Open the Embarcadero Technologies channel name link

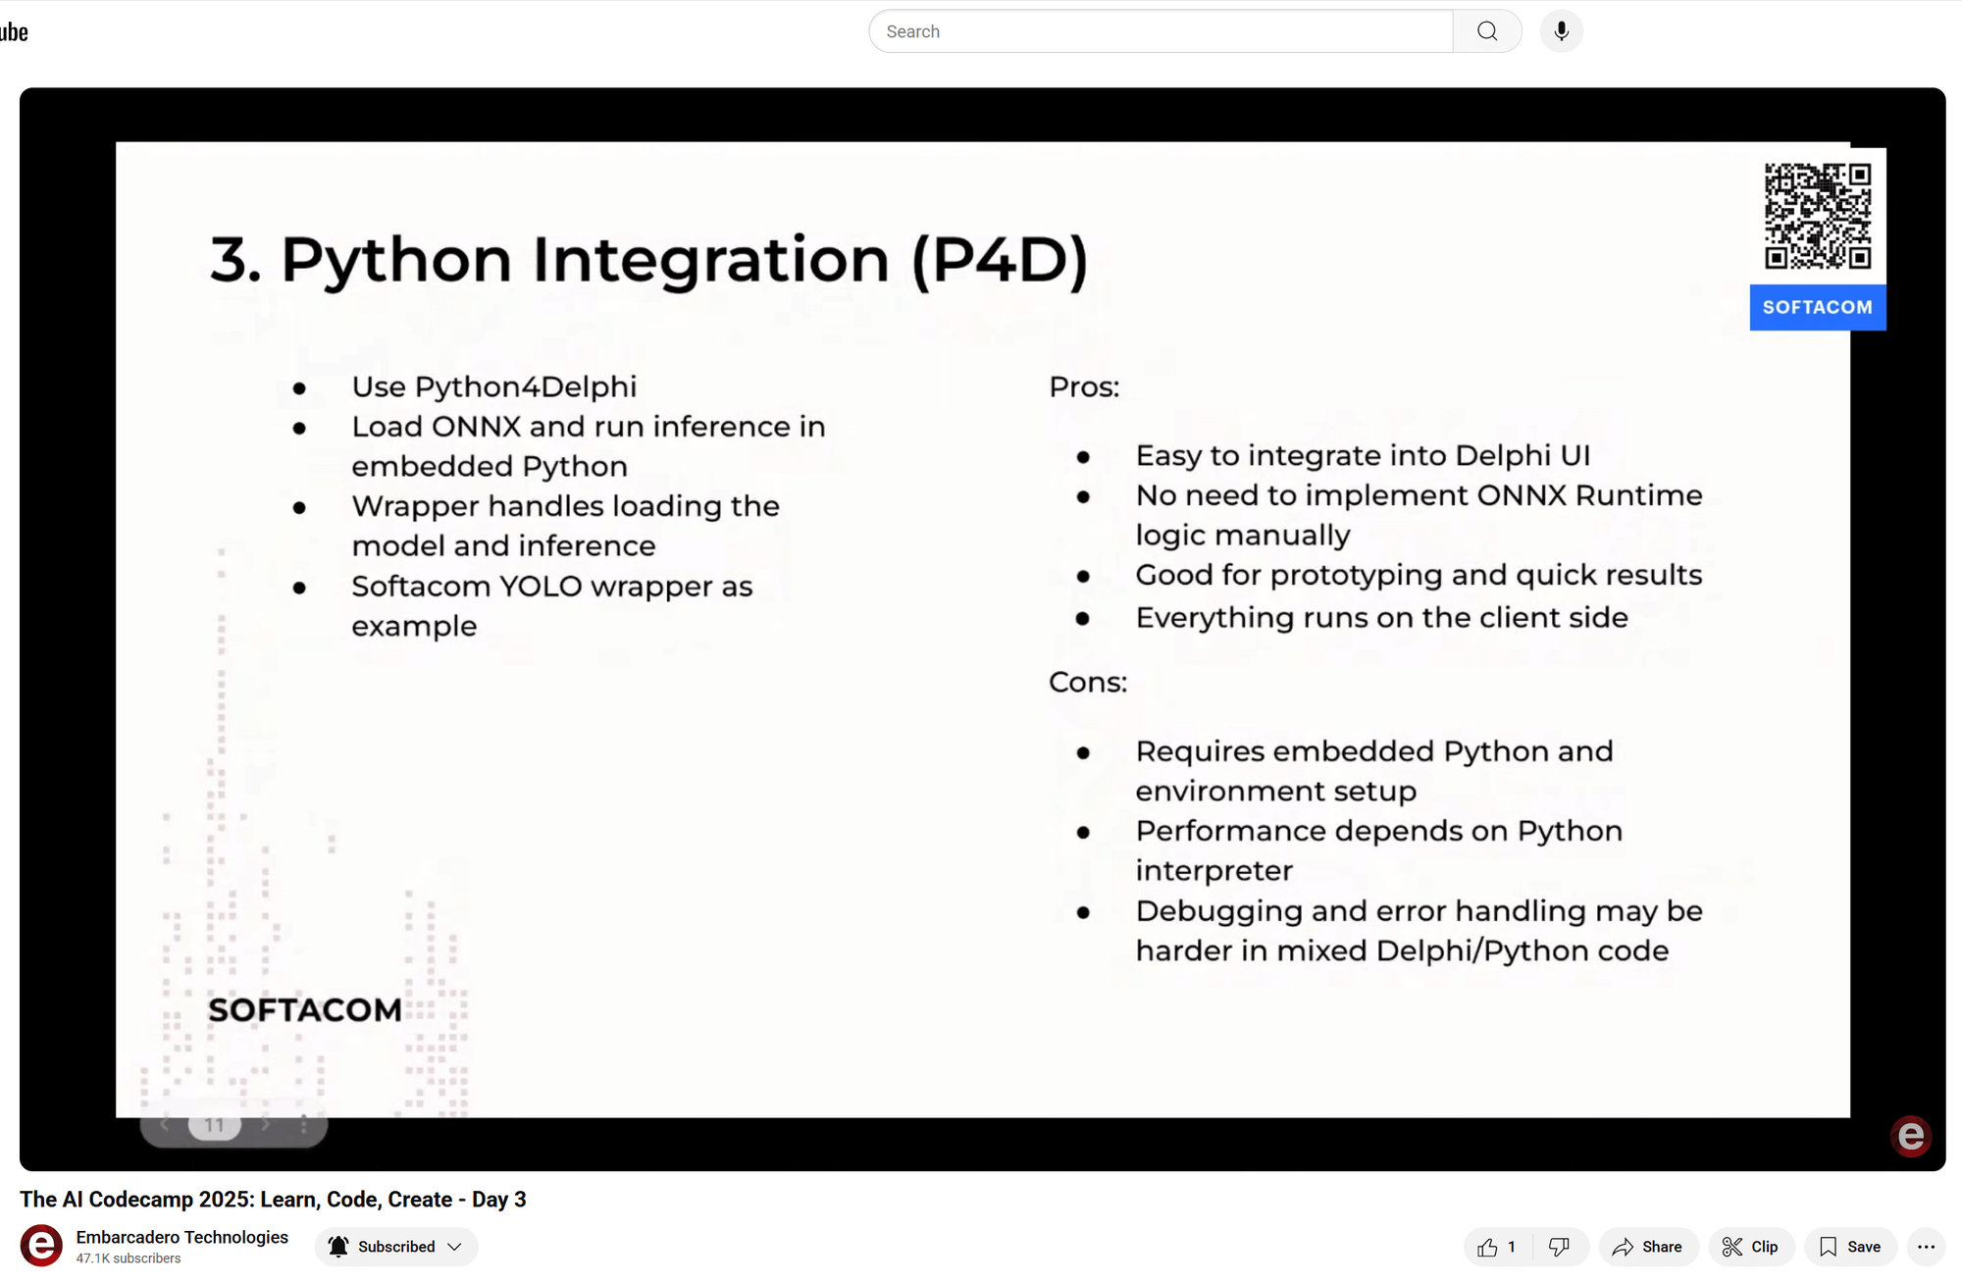[x=181, y=1237]
